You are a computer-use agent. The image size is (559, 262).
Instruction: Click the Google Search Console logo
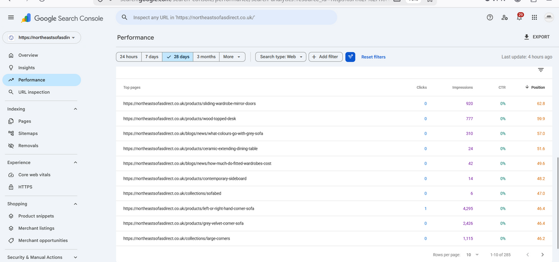(62, 18)
